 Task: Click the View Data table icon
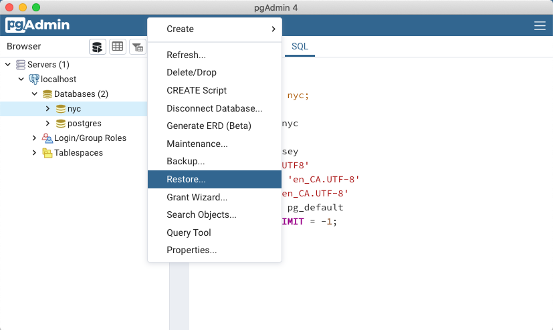pyautogui.click(x=118, y=47)
